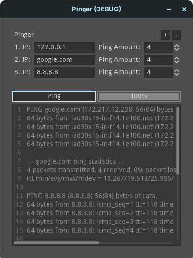Click the '1. IP:' label
This screenshot has height=258, width=193.
[23, 47]
